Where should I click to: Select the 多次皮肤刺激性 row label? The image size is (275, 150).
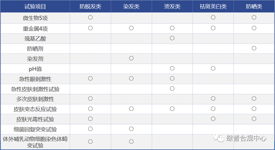pyautogui.click(x=35, y=99)
